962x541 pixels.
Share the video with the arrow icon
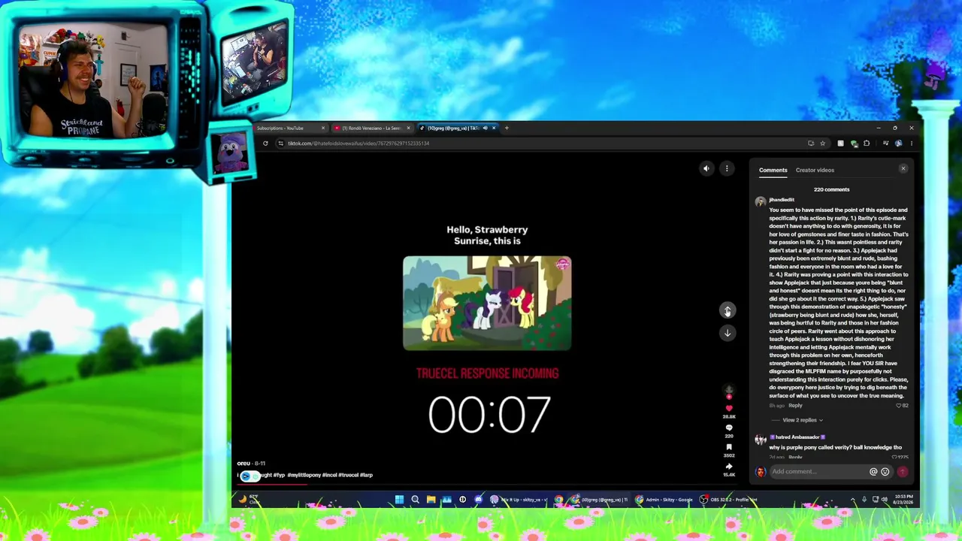click(728, 467)
